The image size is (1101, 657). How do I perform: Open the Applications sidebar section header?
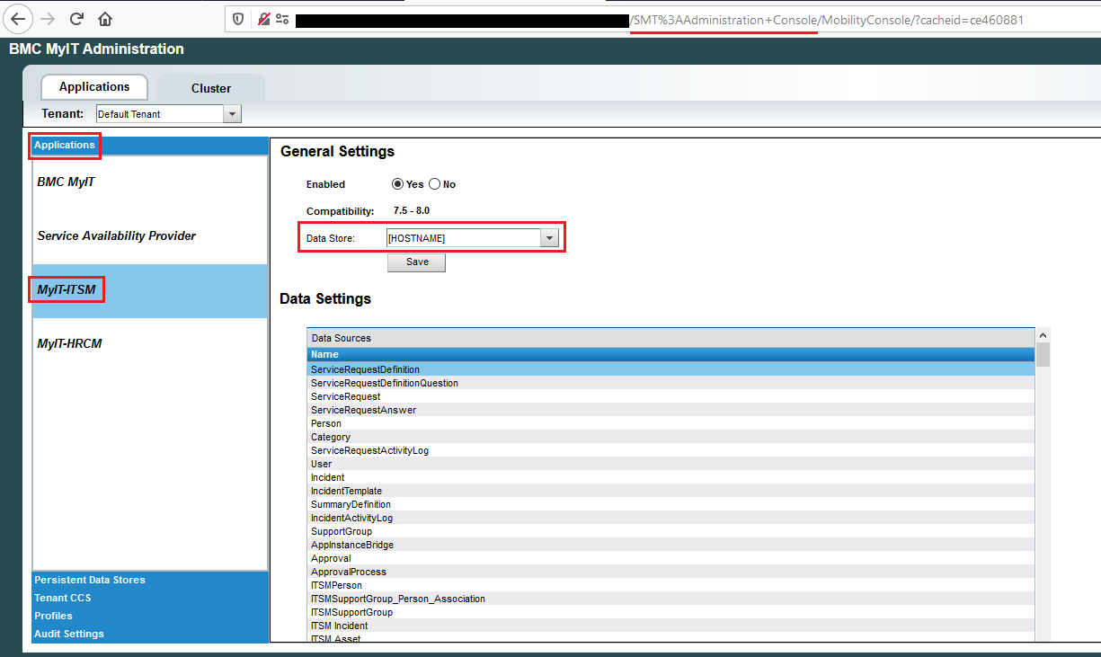coord(151,146)
